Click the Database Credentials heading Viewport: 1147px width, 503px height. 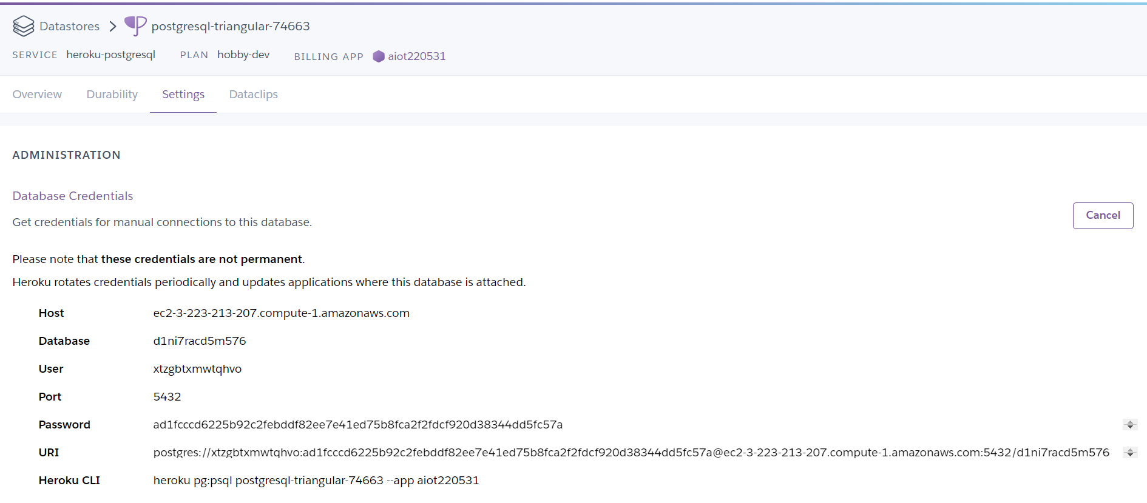tap(73, 196)
